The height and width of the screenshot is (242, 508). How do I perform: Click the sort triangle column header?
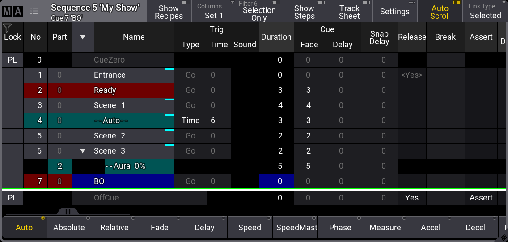(83, 37)
